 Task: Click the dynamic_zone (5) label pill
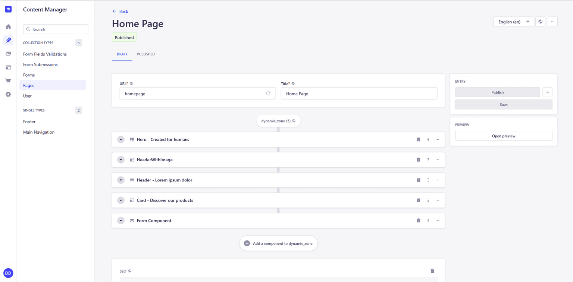(x=278, y=121)
